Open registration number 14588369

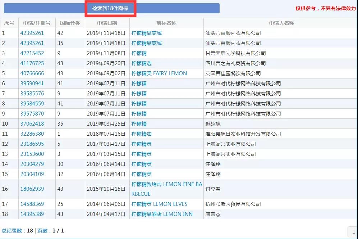[32, 204]
